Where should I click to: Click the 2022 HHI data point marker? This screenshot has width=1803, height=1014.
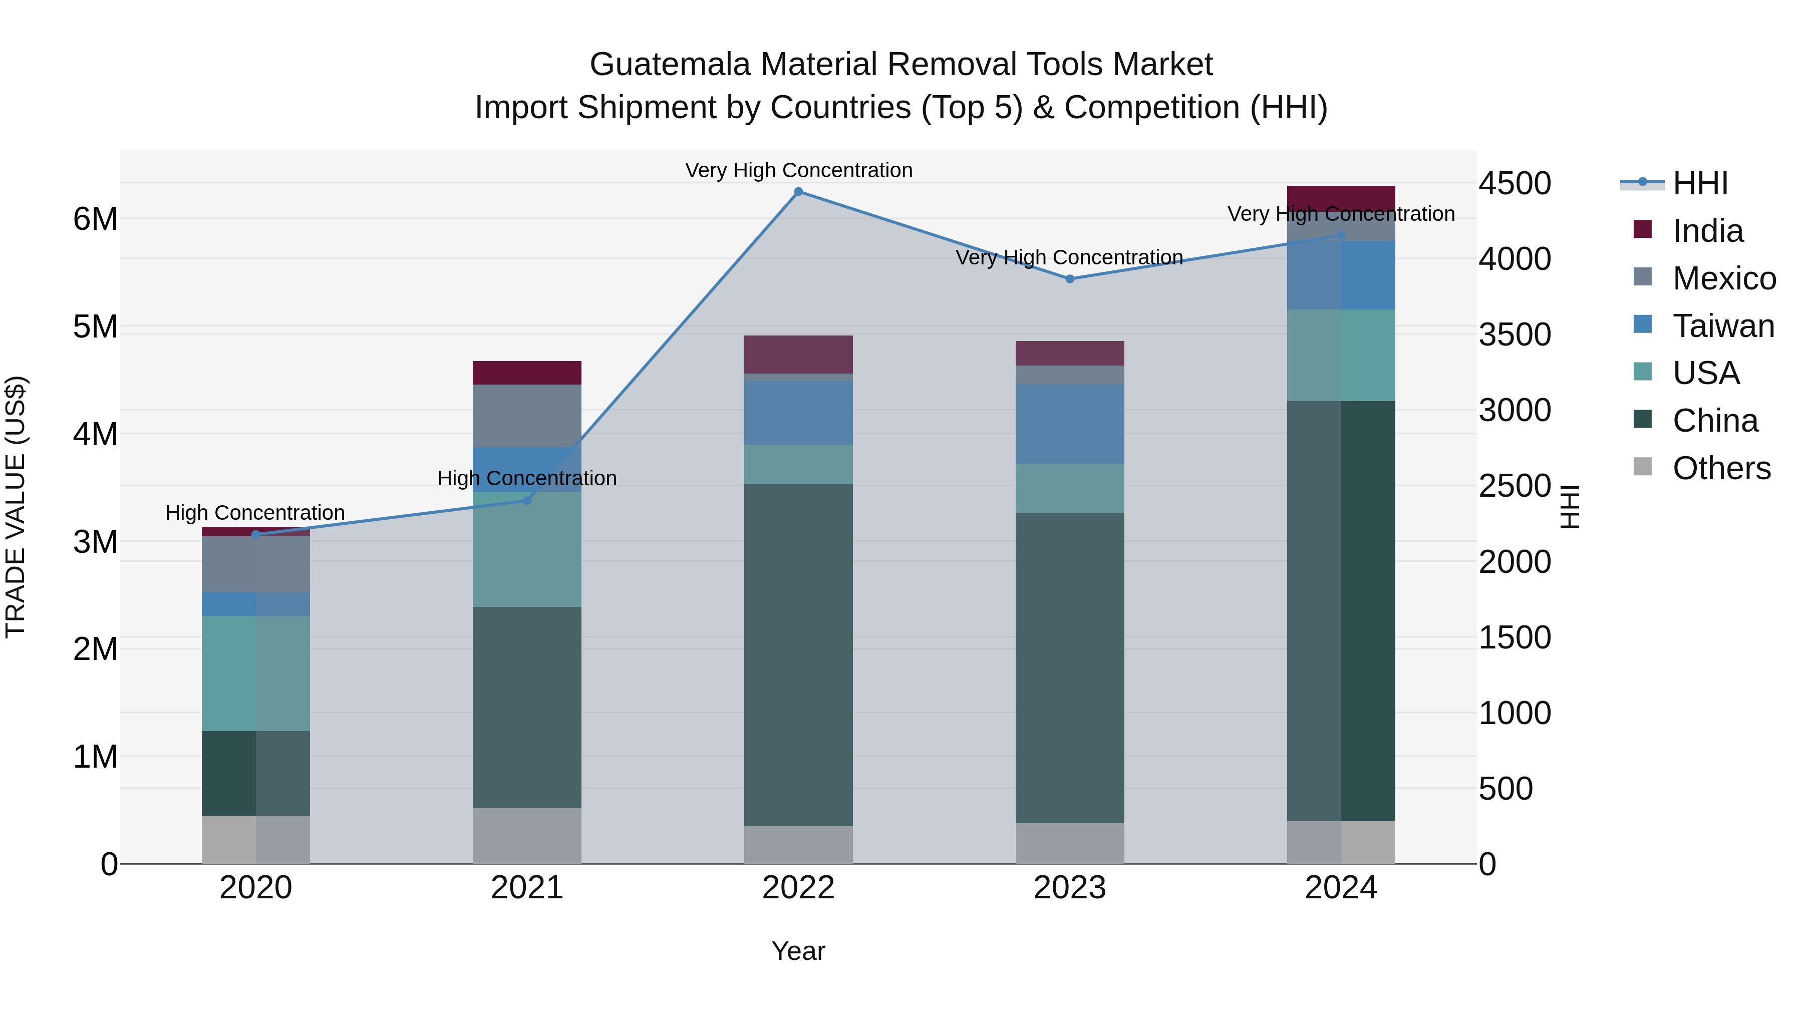[799, 192]
